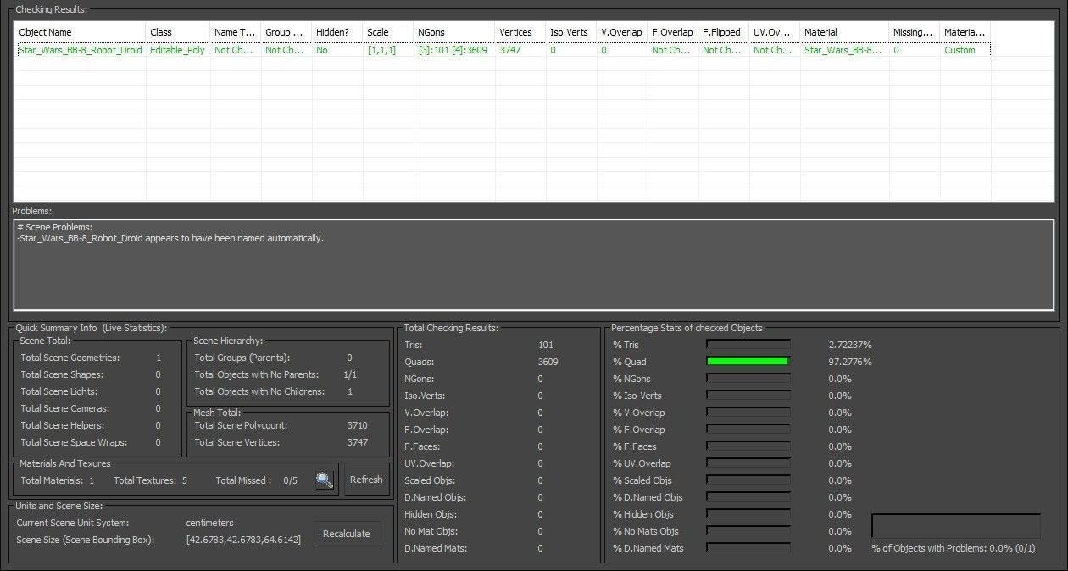Click the Tris: 101 checking result
Screen dimensions: 1068x571
[x=479, y=345]
